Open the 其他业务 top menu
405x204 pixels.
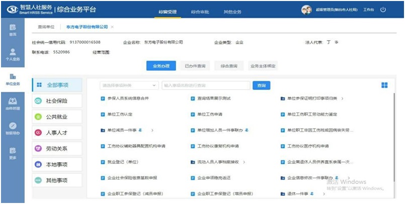(232, 11)
